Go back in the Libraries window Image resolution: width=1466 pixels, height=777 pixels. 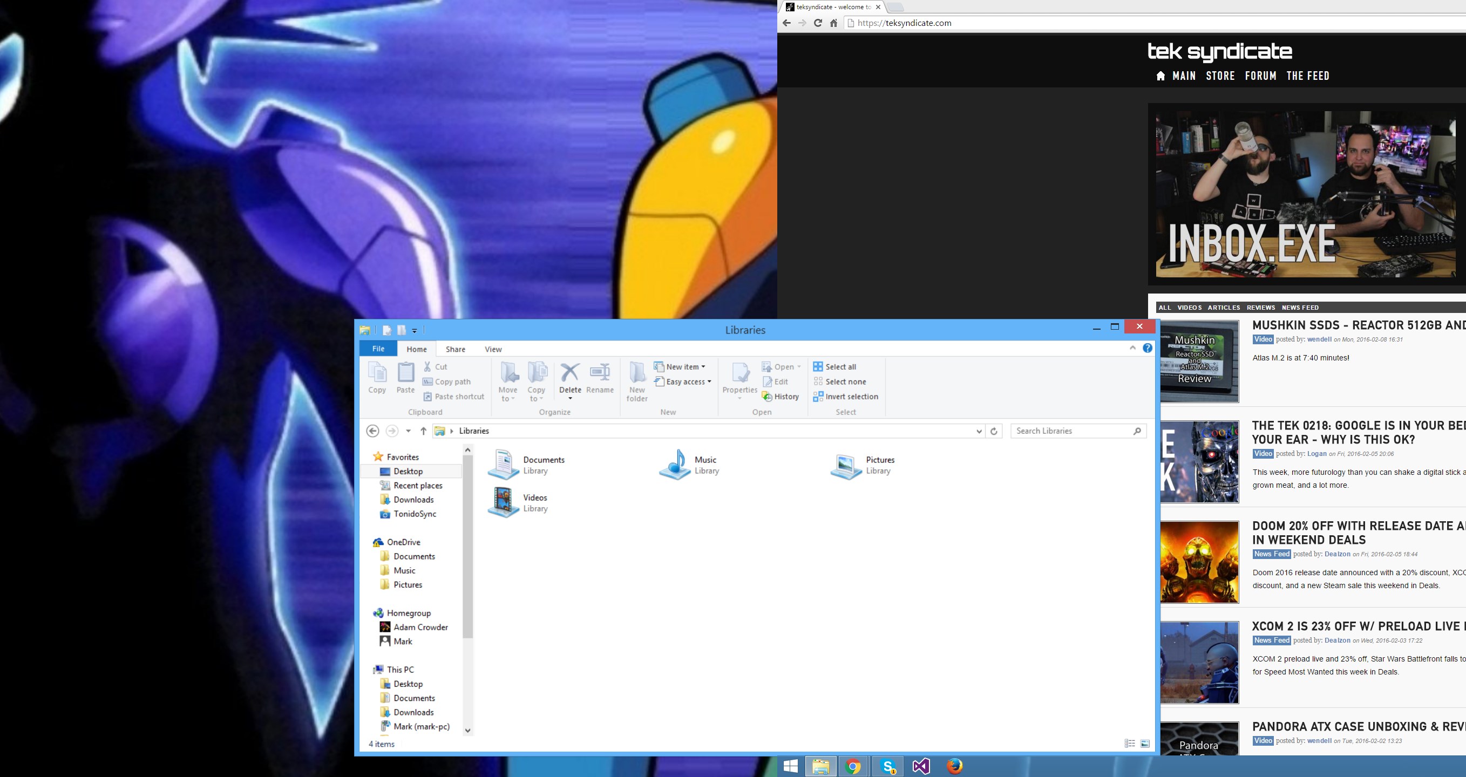373,431
